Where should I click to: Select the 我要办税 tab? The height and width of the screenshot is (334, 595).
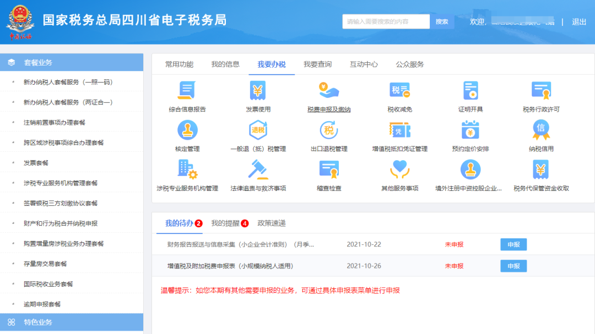[271, 64]
